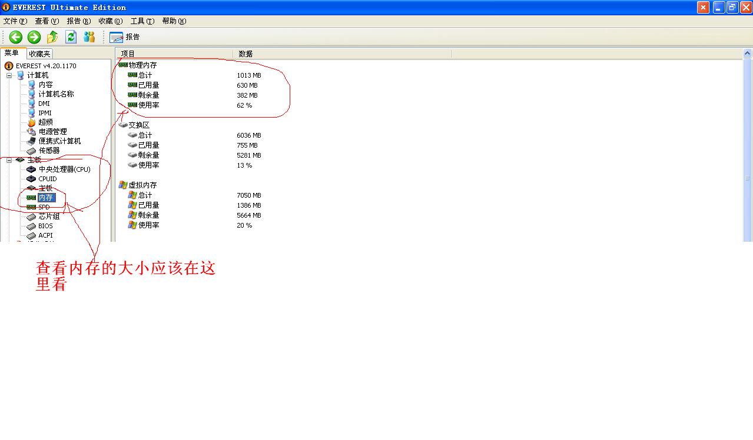Click the flame icon beside 超频
Screen dimensions: 753x440
point(32,122)
